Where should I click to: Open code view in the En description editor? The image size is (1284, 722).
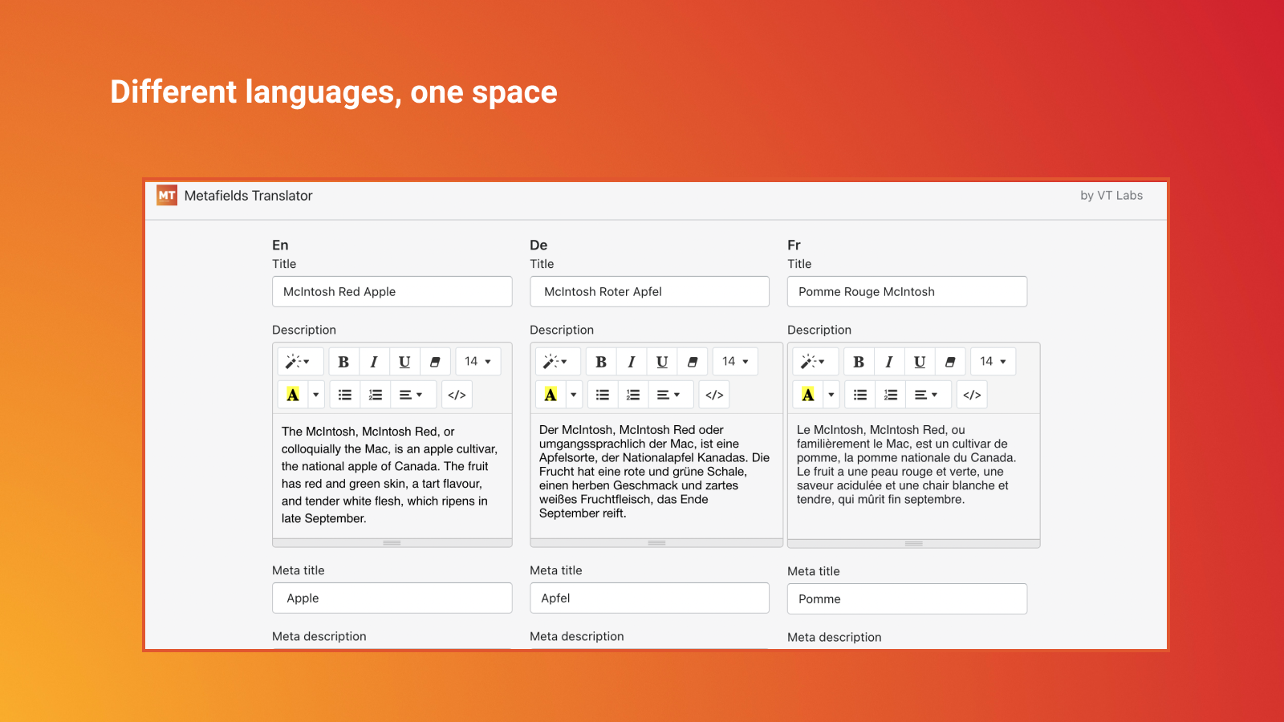457,395
